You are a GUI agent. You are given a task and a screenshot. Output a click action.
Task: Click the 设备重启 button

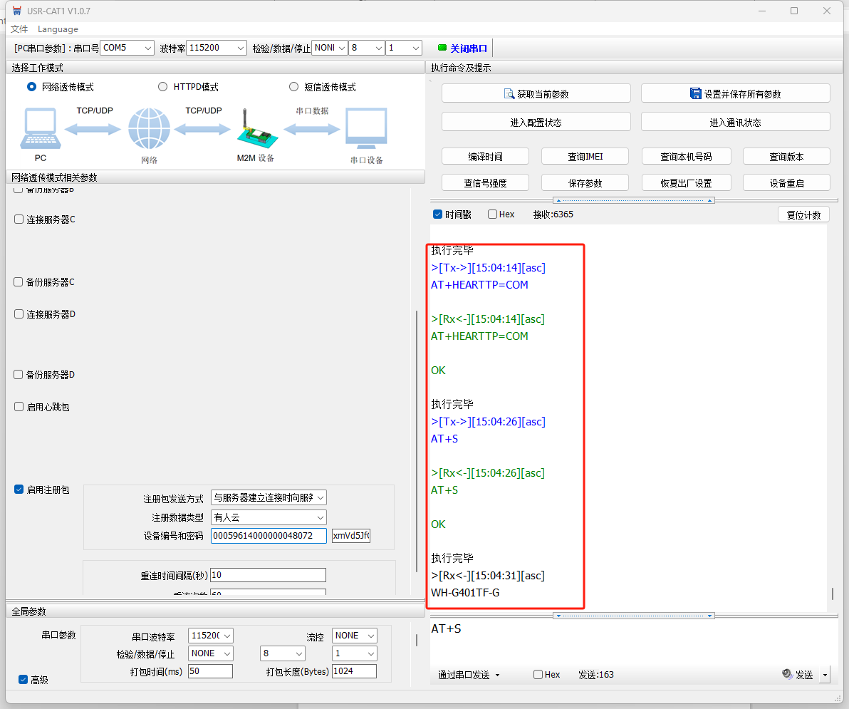786,182
